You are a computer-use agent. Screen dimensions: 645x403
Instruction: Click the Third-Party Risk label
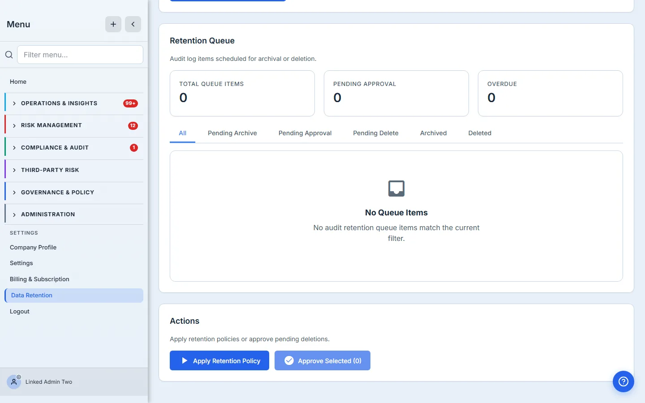[x=50, y=170]
